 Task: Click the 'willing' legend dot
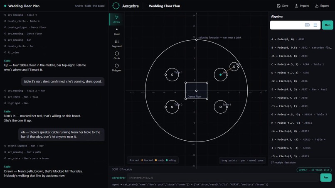coord(167,160)
